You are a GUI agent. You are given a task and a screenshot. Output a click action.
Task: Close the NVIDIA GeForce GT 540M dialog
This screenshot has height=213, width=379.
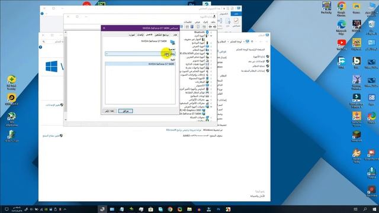104,28
